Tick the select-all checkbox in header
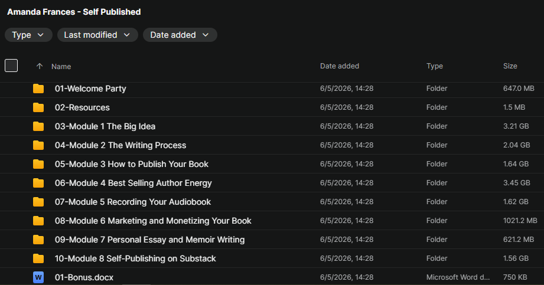The height and width of the screenshot is (285, 544). click(11, 65)
